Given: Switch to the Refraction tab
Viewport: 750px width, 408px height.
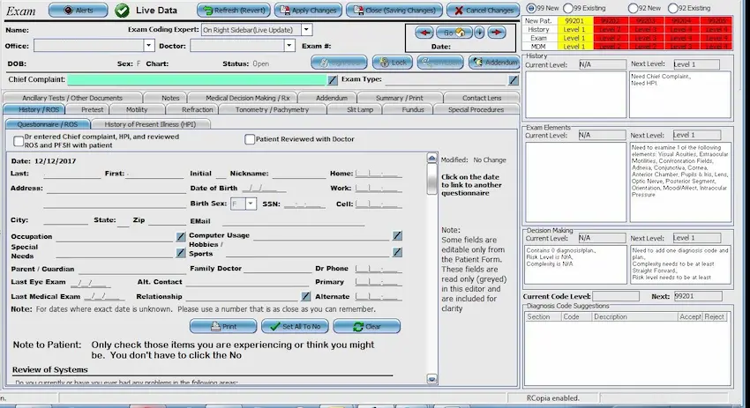Looking at the screenshot, I should coord(197,109).
